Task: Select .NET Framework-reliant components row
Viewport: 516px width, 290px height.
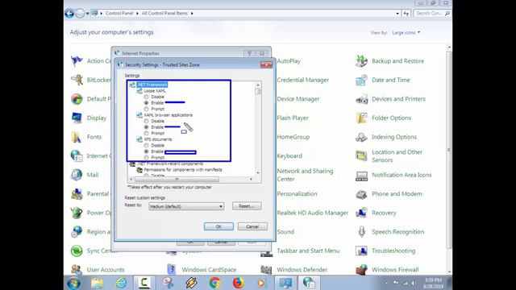Action: [170, 164]
